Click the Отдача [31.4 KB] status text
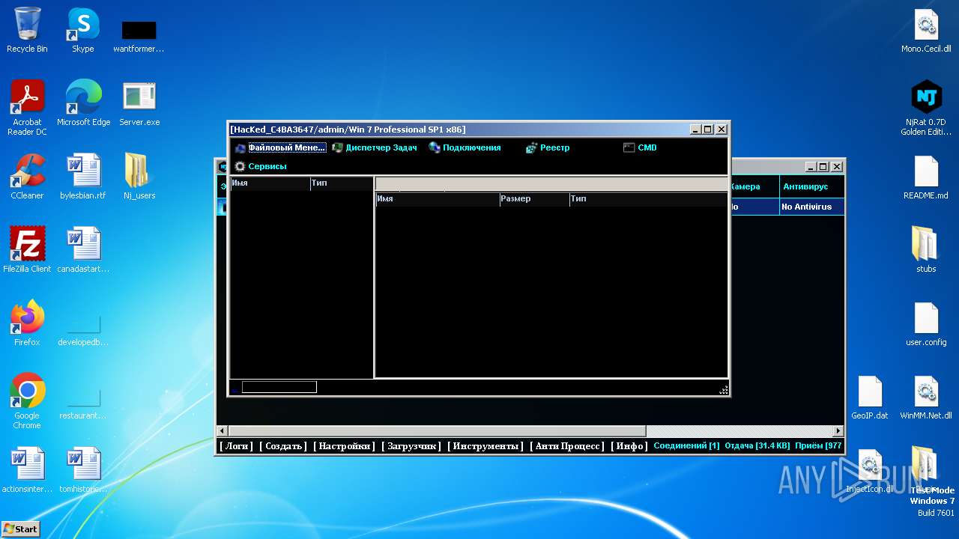Image resolution: width=959 pixels, height=539 pixels. click(x=757, y=446)
